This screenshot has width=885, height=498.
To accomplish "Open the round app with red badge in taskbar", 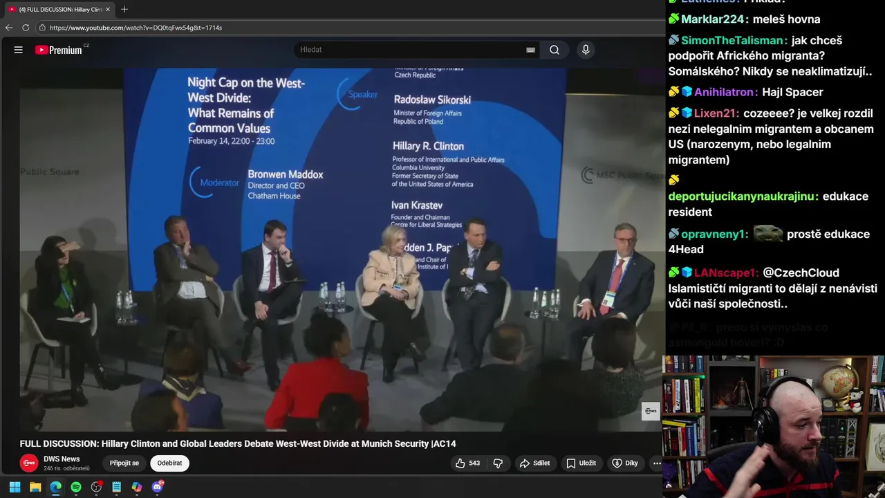I will point(96,487).
